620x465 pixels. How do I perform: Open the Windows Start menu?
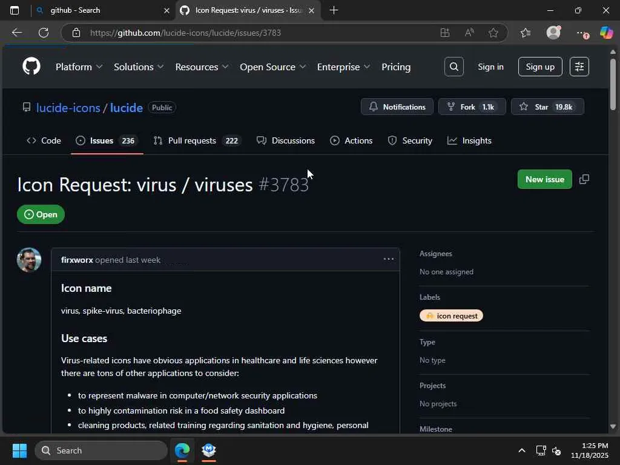point(19,450)
